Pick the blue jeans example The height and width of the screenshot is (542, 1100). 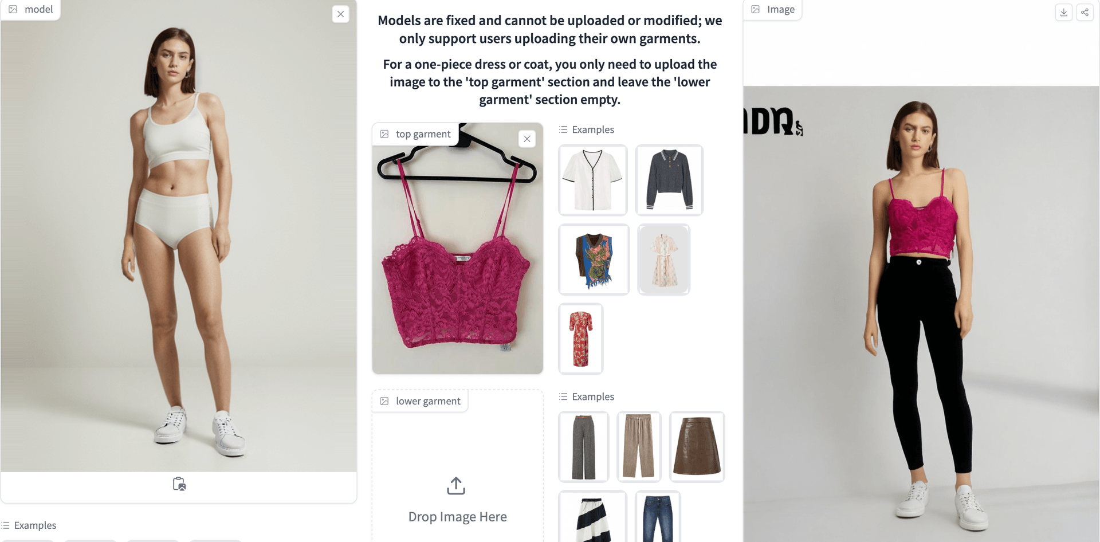pos(658,516)
